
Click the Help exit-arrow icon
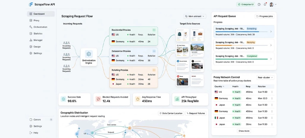tap(31, 133)
